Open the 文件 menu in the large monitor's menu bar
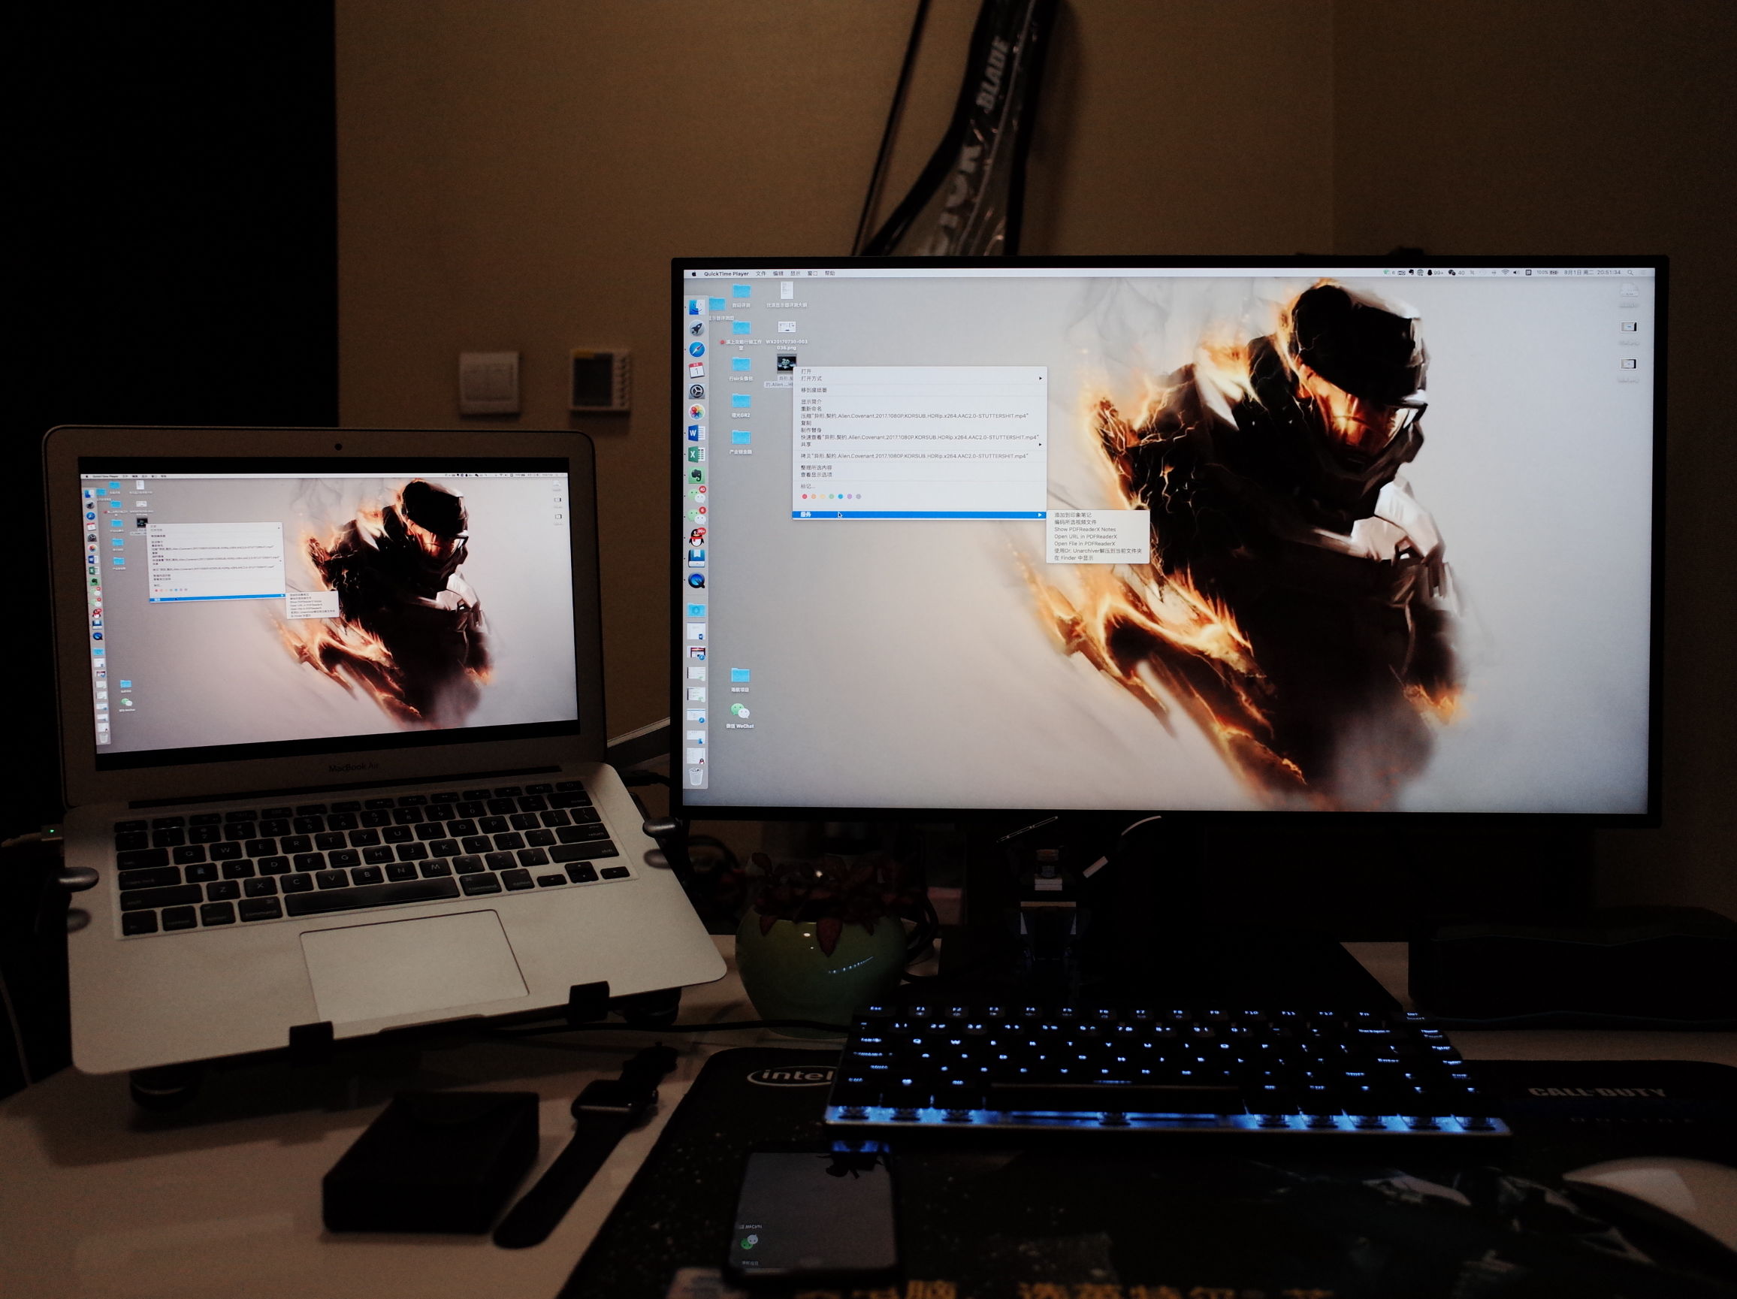This screenshot has width=1737, height=1299. pyautogui.click(x=760, y=273)
